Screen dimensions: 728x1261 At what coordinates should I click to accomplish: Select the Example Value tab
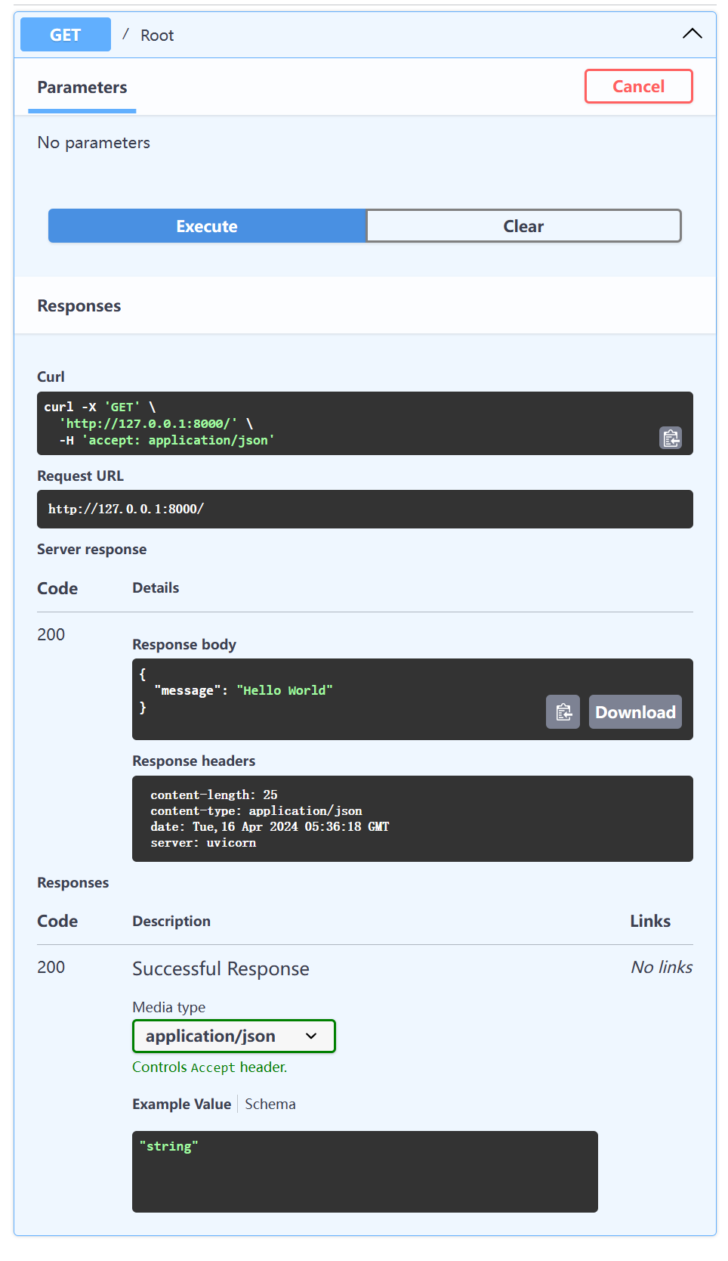[x=181, y=1104]
